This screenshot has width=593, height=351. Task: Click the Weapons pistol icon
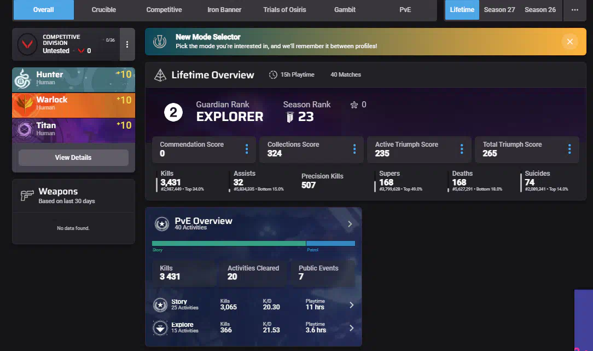[x=27, y=195]
